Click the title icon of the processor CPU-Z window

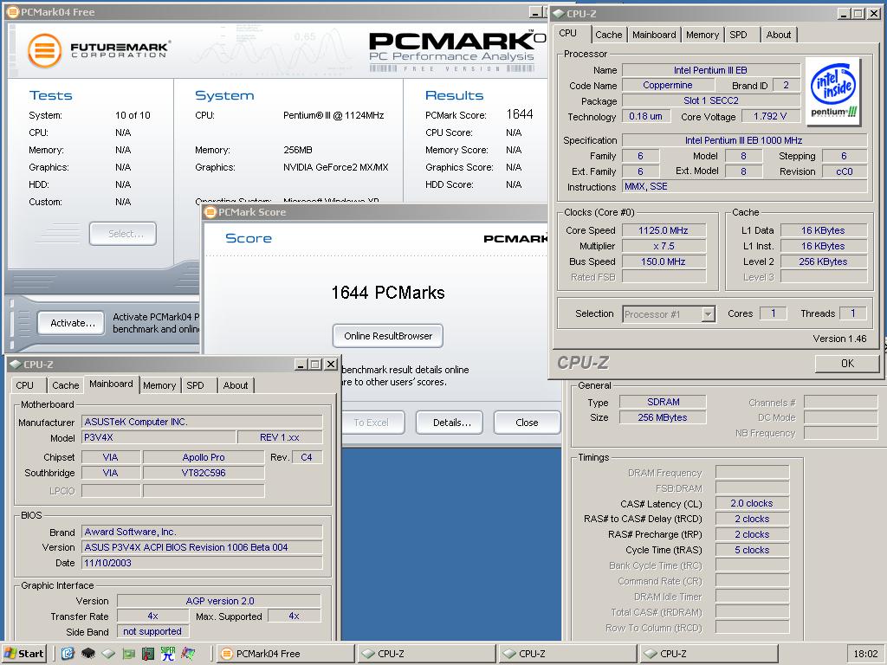tap(559, 14)
